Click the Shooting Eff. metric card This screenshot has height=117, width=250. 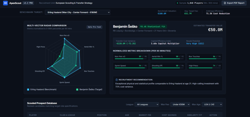(x=167, y=66)
